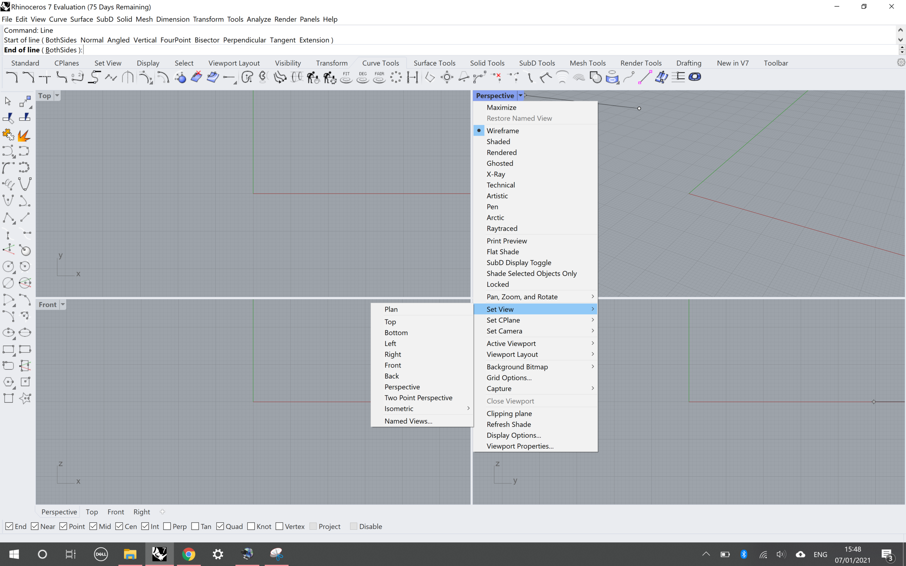The height and width of the screenshot is (566, 906).
Task: Enable the Perp osnap checkbox
Action: pyautogui.click(x=167, y=526)
